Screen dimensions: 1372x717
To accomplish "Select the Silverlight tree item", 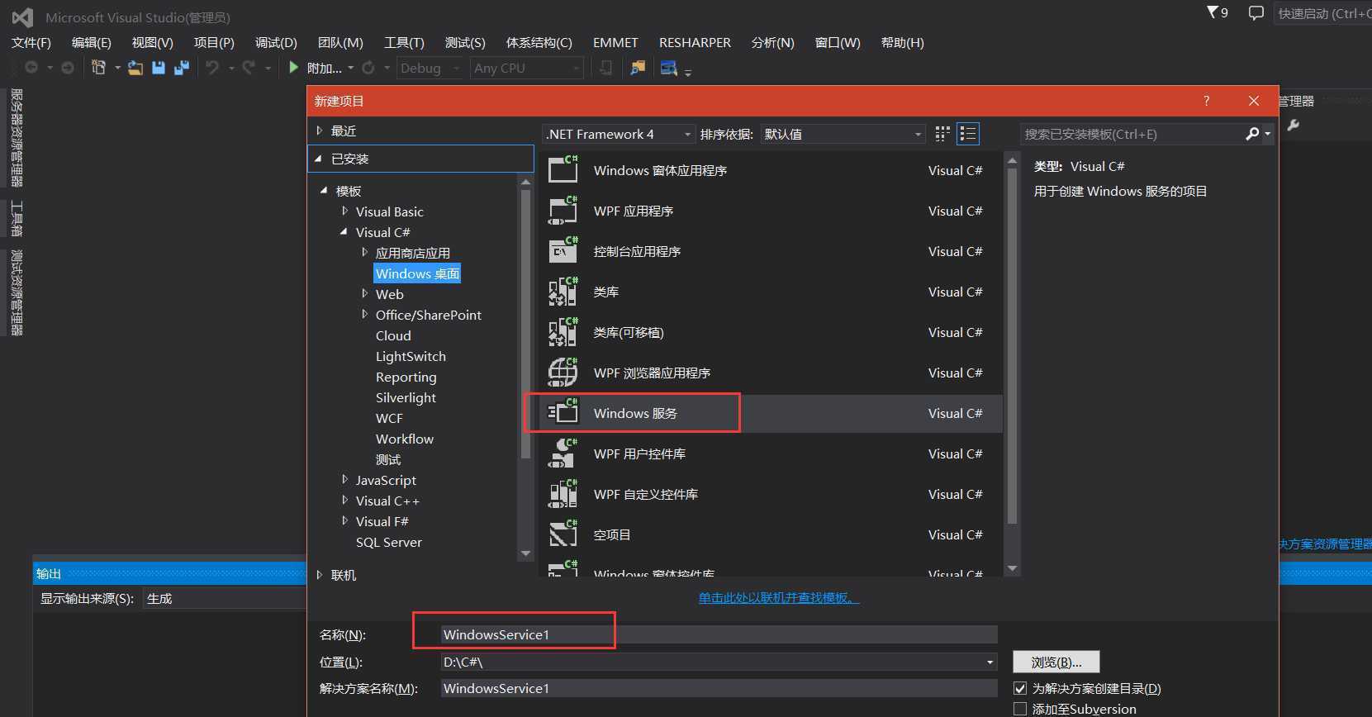I will [x=406, y=397].
